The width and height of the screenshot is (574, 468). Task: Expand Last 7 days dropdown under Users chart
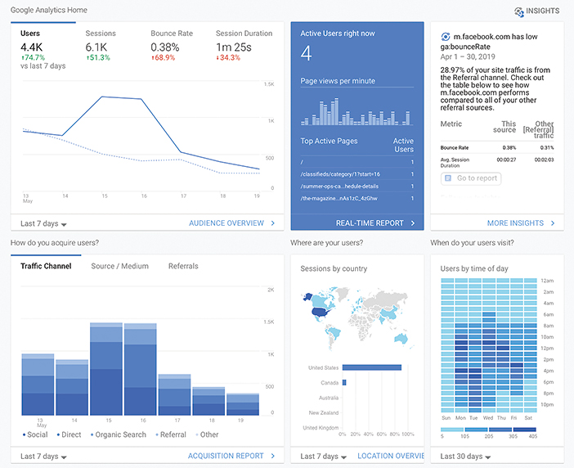click(x=43, y=223)
